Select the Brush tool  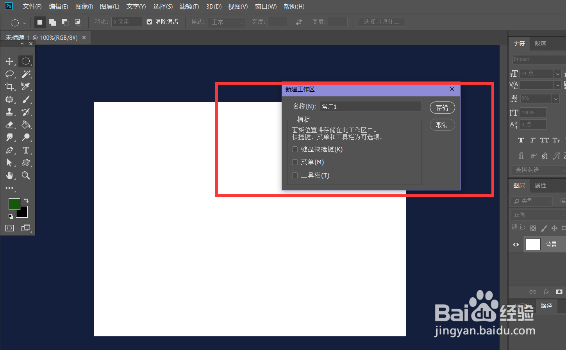click(x=26, y=99)
